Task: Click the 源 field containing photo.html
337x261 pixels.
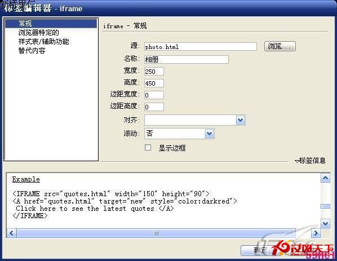Action: pyautogui.click(x=201, y=47)
